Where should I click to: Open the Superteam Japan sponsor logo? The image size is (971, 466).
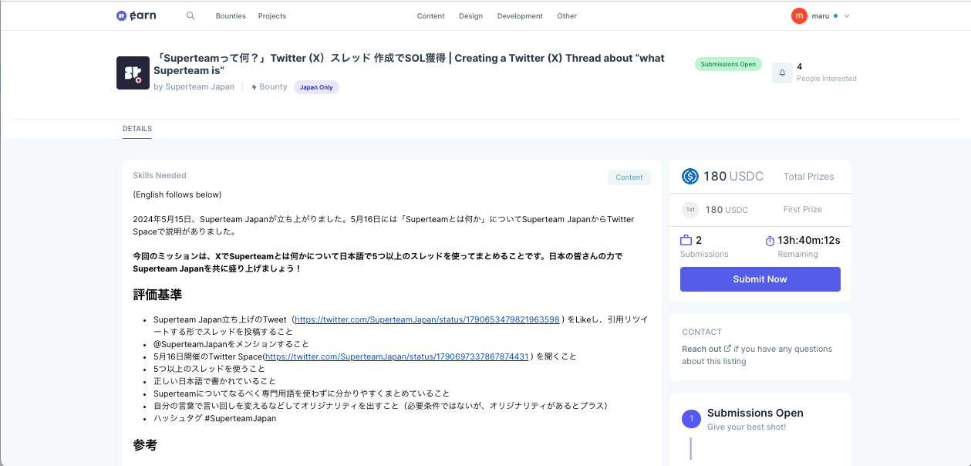[x=133, y=73]
